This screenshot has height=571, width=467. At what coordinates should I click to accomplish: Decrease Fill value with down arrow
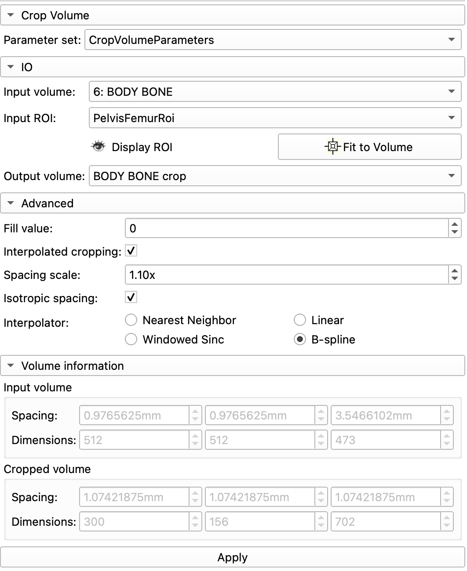(455, 233)
